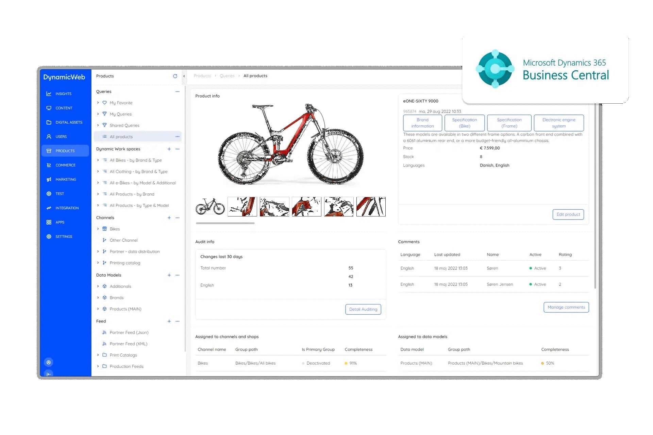
Task: Open Settings gear icon
Action: (x=49, y=237)
